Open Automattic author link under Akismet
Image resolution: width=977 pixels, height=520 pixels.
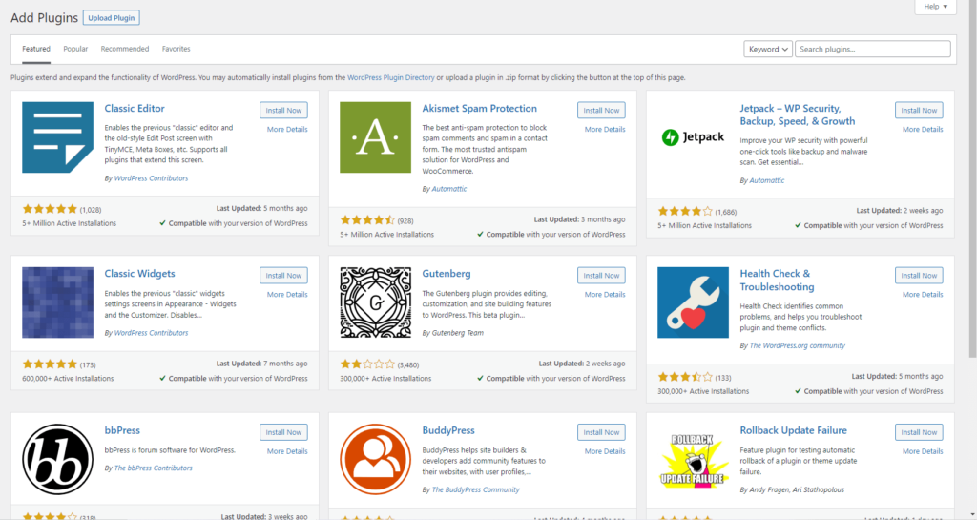[448, 189]
